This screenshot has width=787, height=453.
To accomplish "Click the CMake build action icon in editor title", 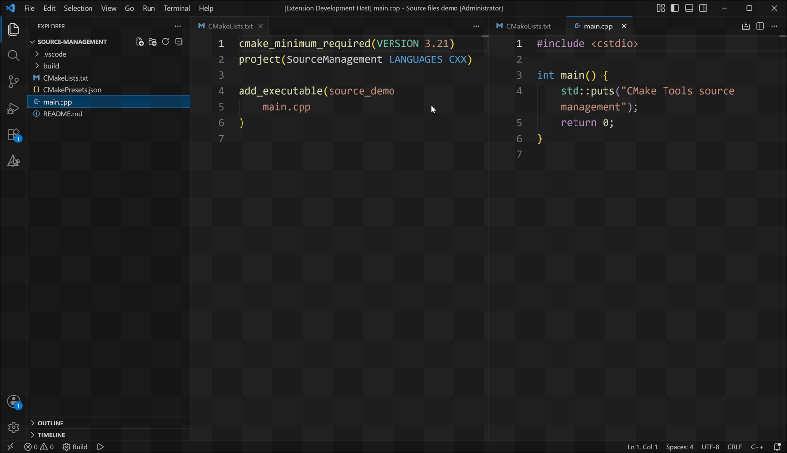I will [x=746, y=26].
